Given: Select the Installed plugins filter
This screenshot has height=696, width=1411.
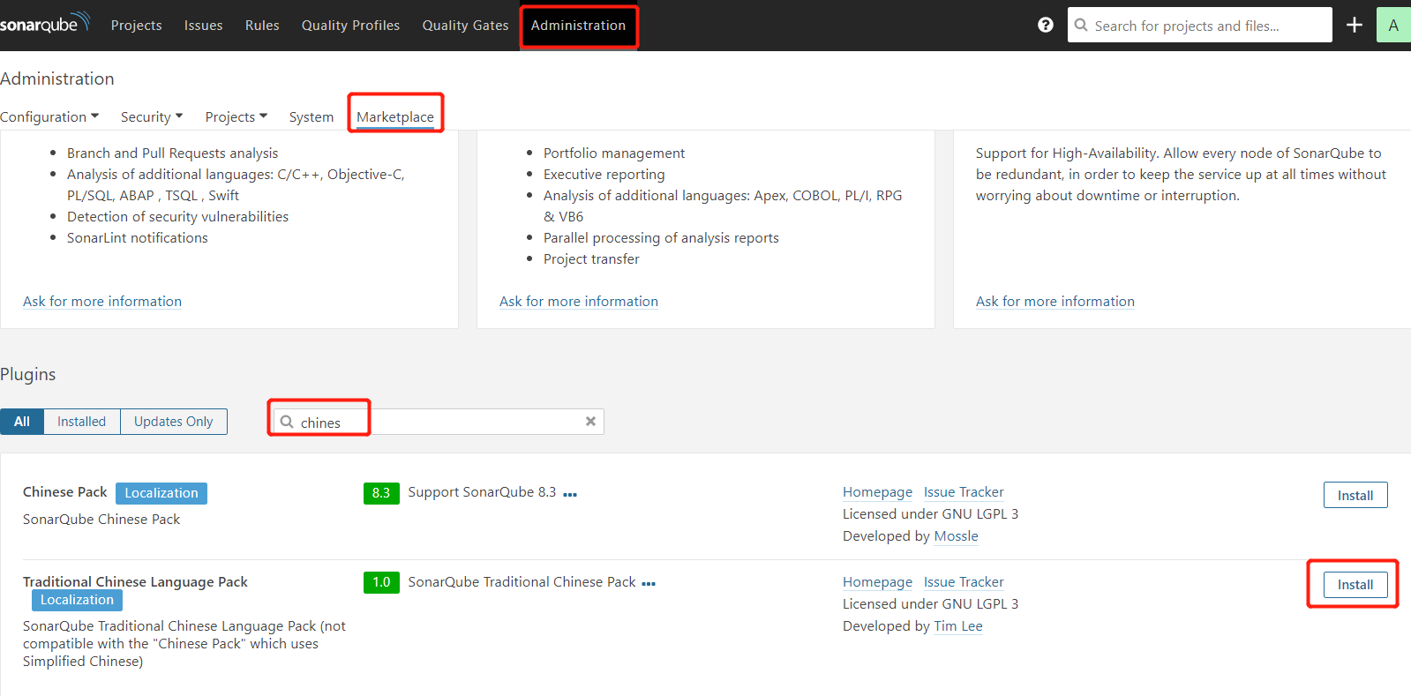Looking at the screenshot, I should 82,422.
